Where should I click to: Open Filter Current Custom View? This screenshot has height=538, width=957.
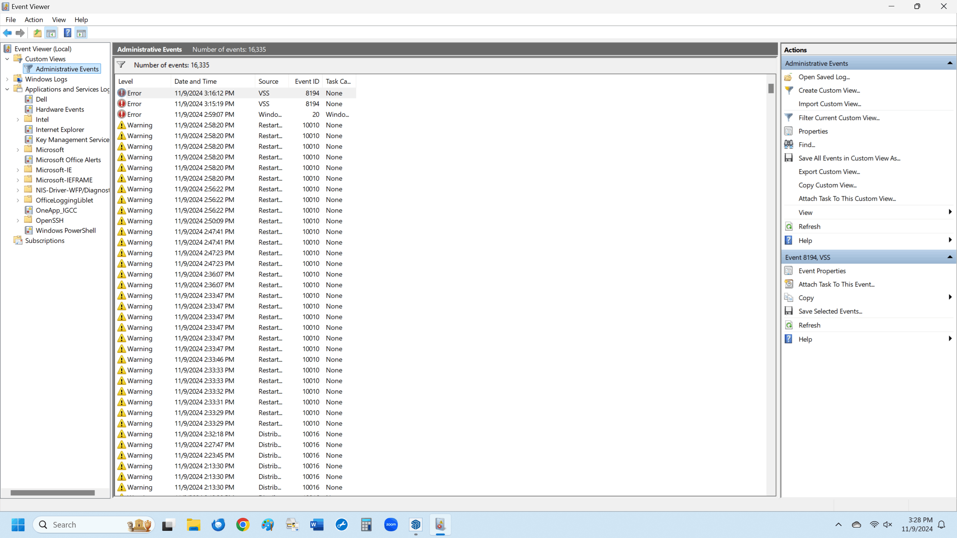coord(839,118)
